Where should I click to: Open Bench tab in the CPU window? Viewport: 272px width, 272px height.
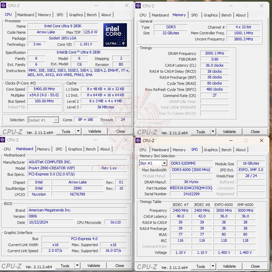(92, 15)
